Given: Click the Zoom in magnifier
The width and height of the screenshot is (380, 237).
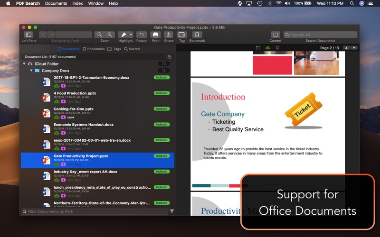Looking at the screenshot, I should click(110, 35).
